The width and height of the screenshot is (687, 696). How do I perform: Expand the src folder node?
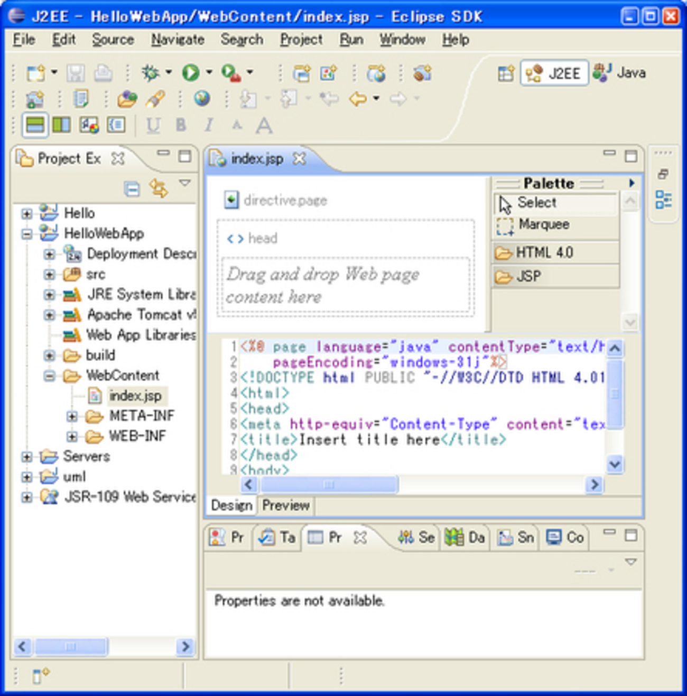[49, 275]
